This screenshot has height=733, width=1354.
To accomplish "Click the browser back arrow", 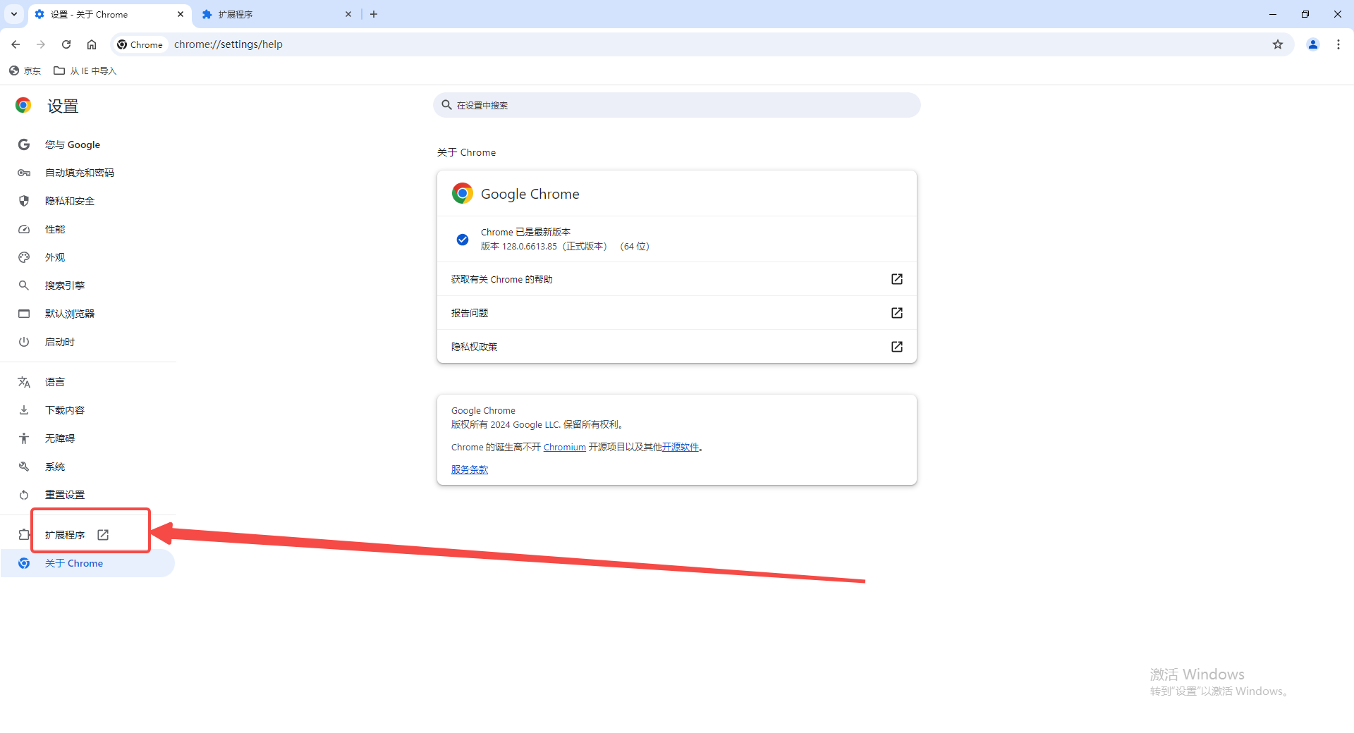I will point(16,44).
